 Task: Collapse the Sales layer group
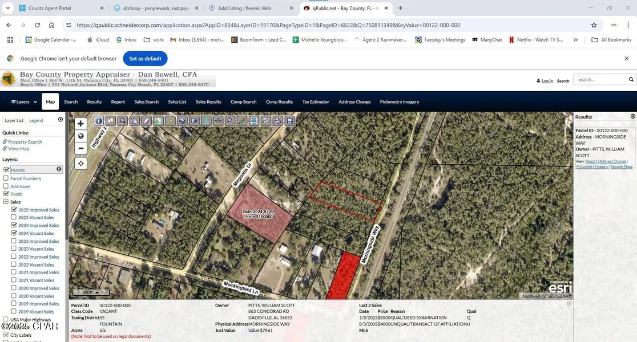point(6,202)
